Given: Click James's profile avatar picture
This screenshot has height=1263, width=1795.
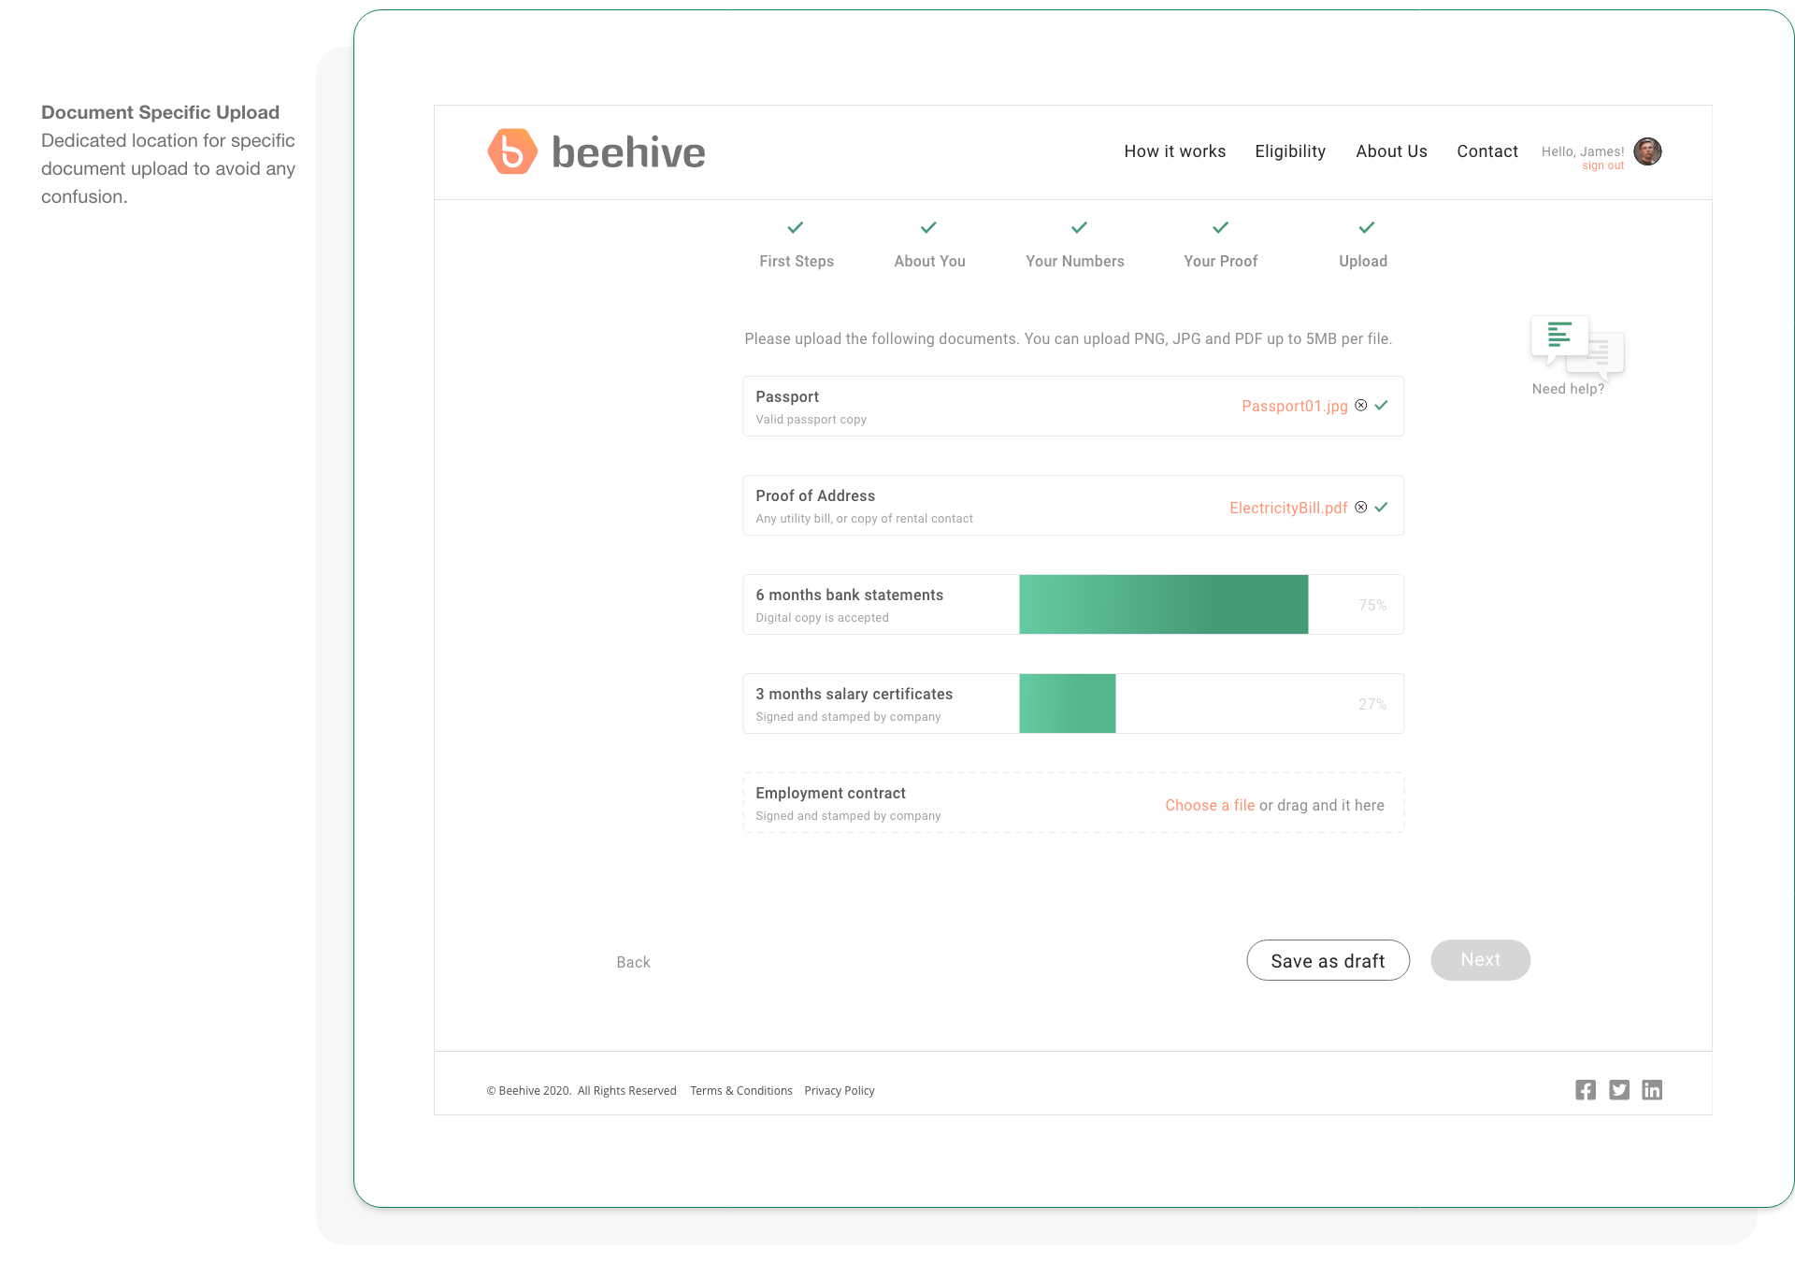Looking at the screenshot, I should click(x=1647, y=151).
